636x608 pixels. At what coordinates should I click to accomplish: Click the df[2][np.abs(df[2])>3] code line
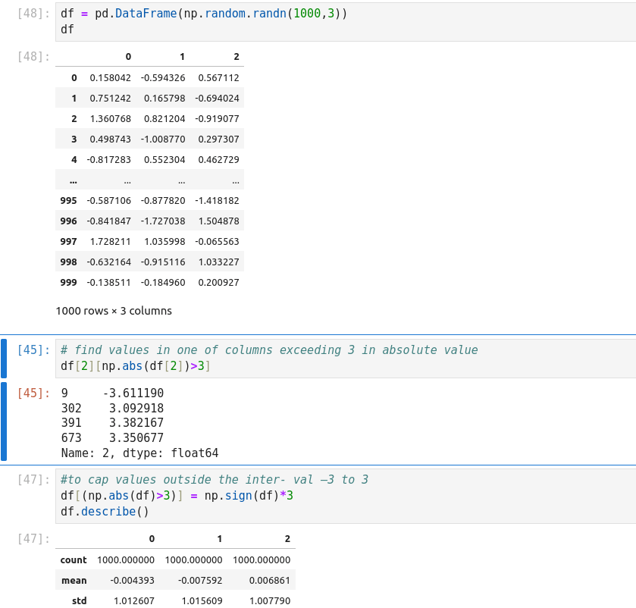(136, 366)
